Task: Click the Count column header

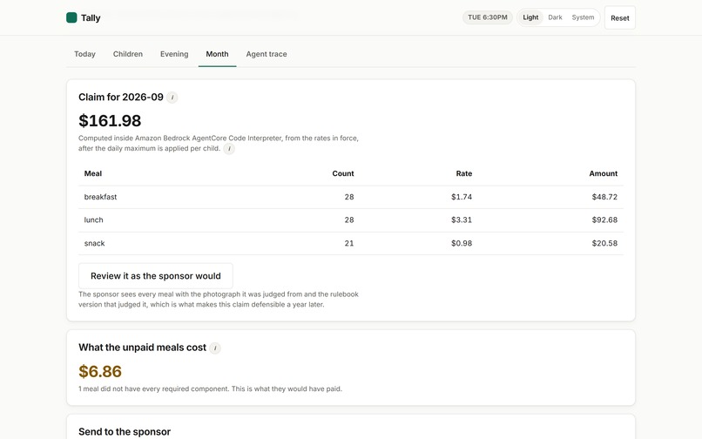Action: tap(343, 173)
